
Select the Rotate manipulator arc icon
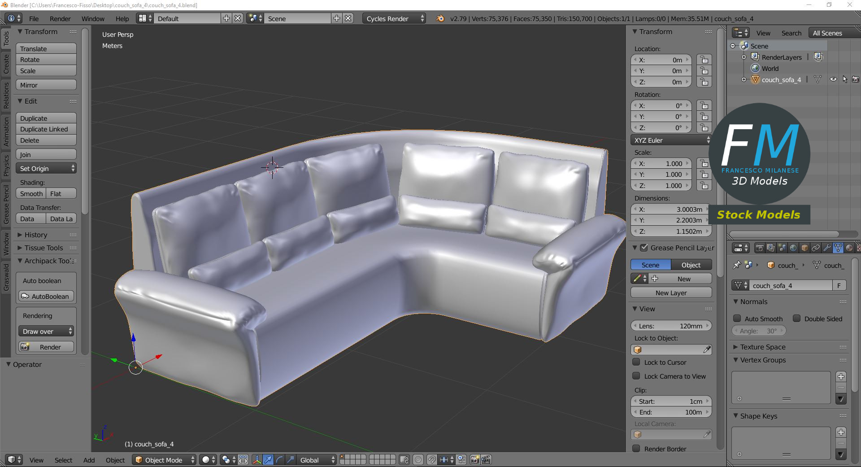[x=279, y=460]
